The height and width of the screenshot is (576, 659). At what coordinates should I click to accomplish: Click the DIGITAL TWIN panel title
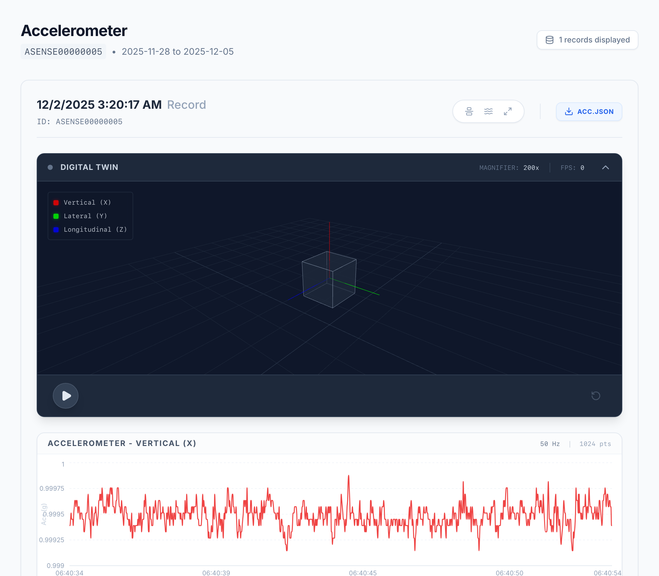89,167
